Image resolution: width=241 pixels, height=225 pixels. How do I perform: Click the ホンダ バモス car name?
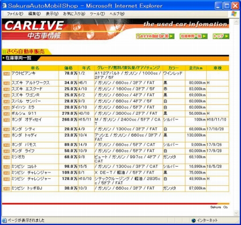(x=24, y=145)
